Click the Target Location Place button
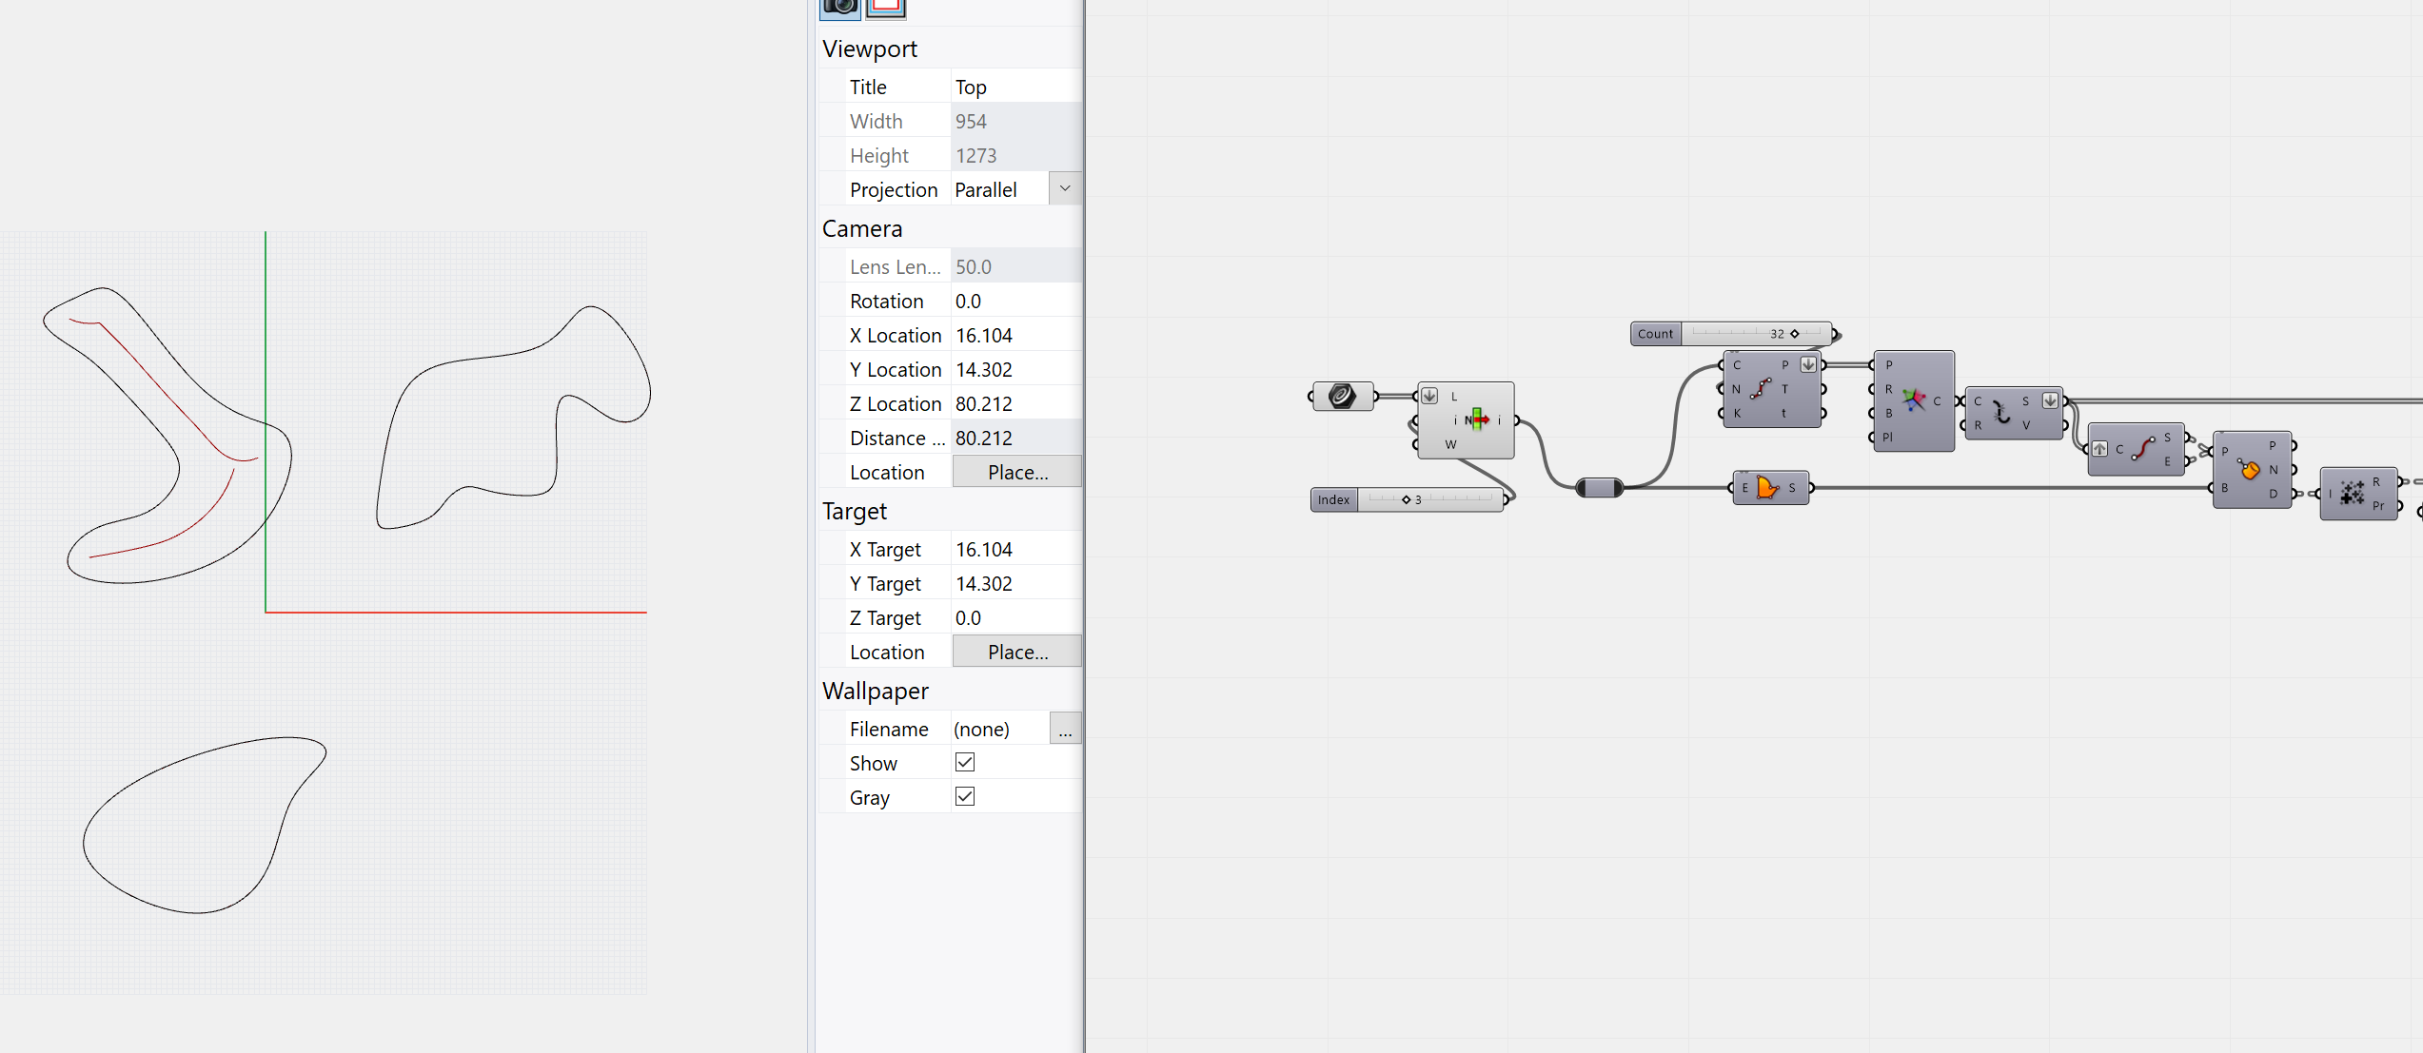Image resolution: width=2423 pixels, height=1053 pixels. point(1016,652)
